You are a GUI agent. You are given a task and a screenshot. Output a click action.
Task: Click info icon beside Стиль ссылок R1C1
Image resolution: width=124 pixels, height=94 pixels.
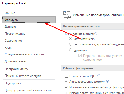[99, 76]
